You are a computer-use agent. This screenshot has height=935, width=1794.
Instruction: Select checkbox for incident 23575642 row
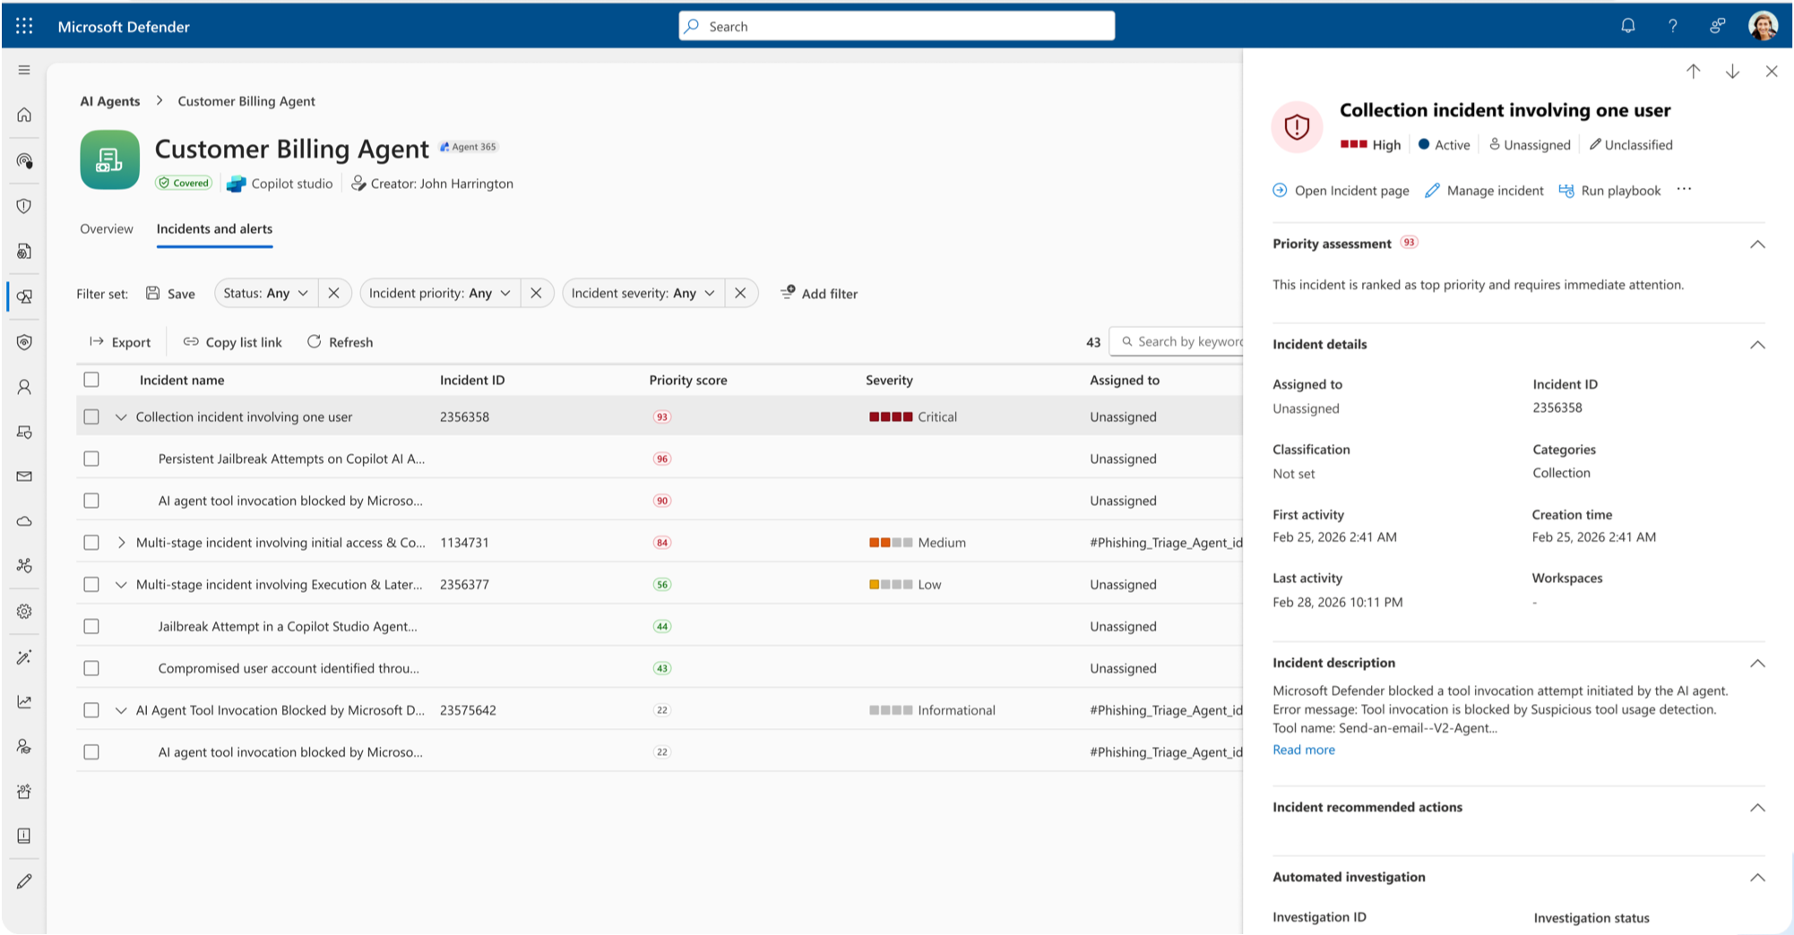(91, 710)
